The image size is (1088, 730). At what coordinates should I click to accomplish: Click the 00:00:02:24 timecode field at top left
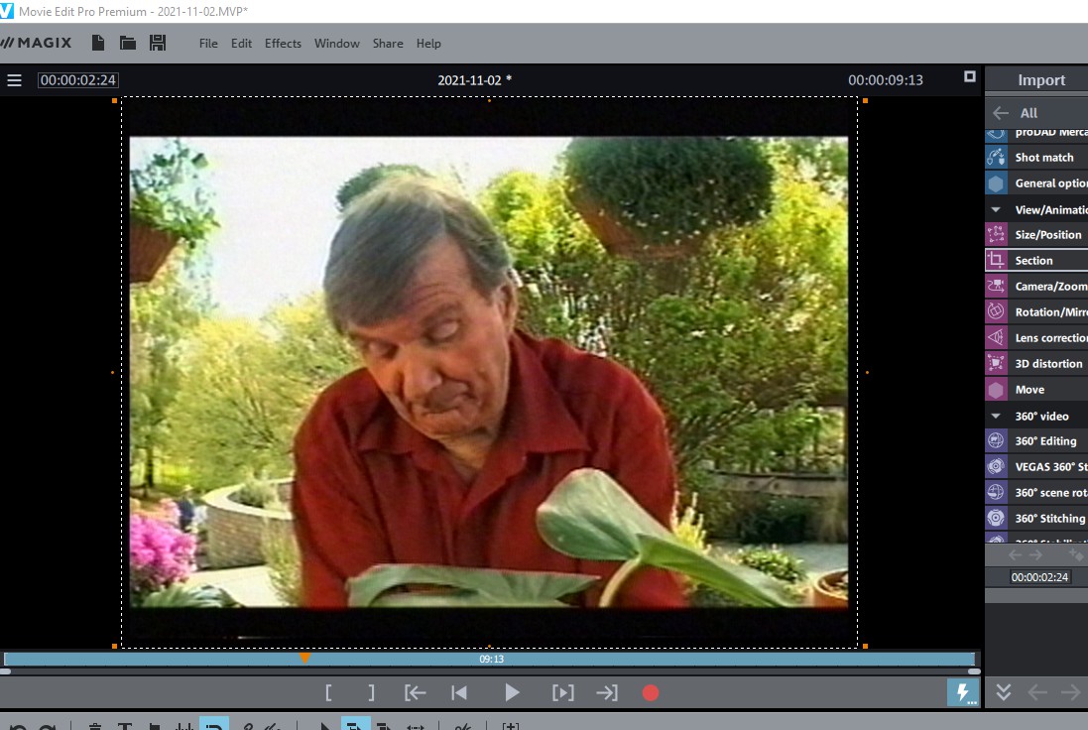coord(77,80)
